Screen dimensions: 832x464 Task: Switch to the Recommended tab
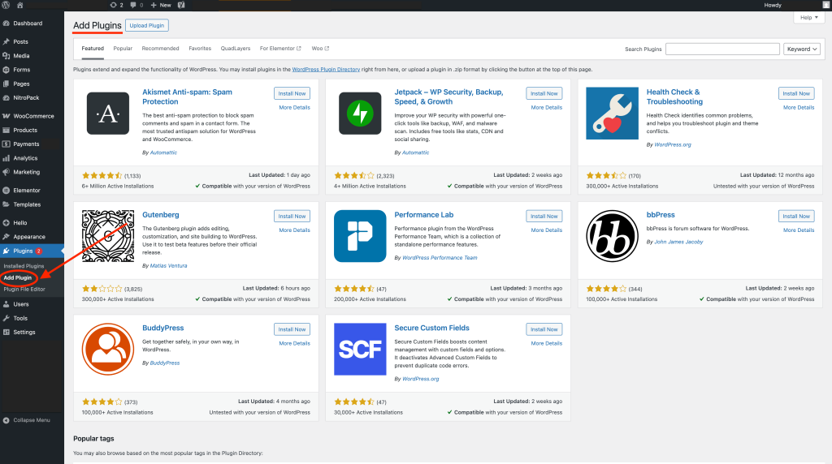tap(160, 49)
